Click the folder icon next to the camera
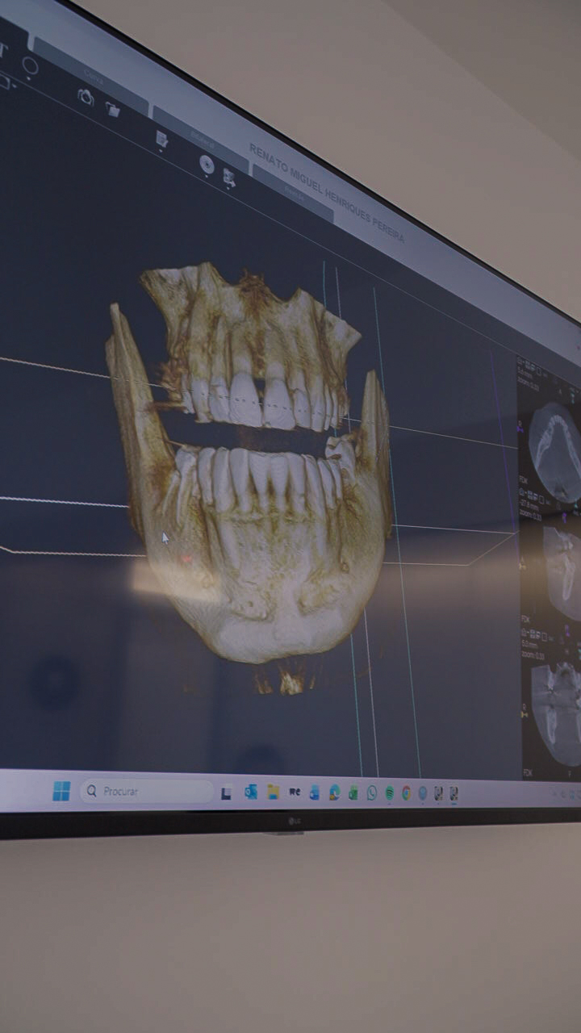This screenshot has width=581, height=1033. pyautogui.click(x=114, y=109)
